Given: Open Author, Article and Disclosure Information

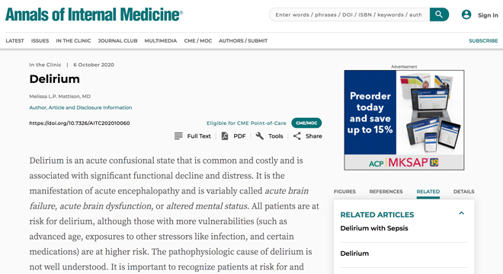Looking at the screenshot, I should [81, 107].
